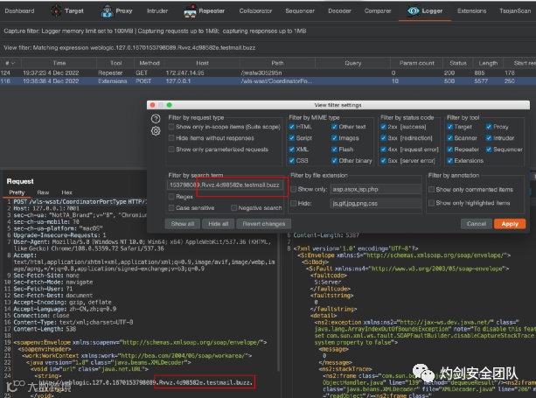
Task: Click Show only extensions field asp,aspx,jsp,php
Action: [x=375, y=189]
